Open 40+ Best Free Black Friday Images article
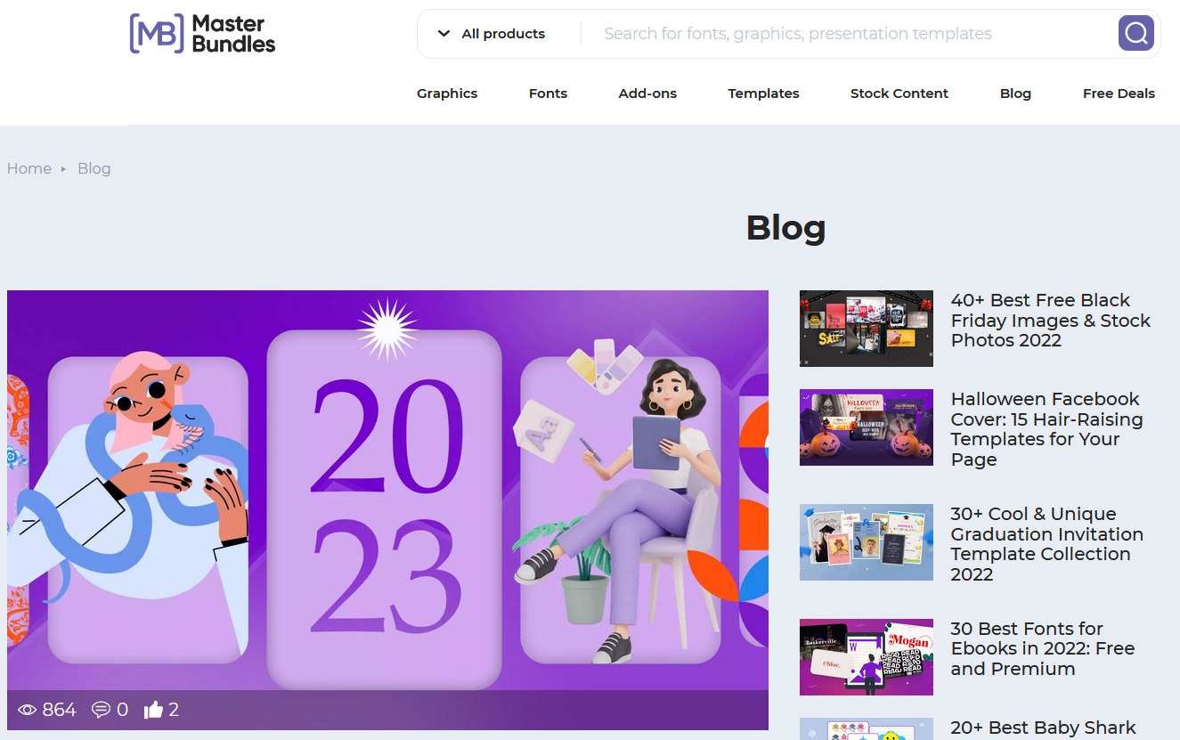1180x740 pixels. (1051, 321)
